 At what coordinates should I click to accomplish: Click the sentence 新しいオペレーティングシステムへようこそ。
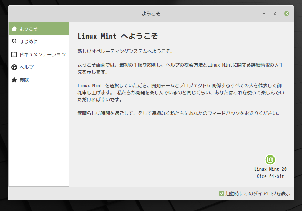pyautogui.click(x=125, y=51)
